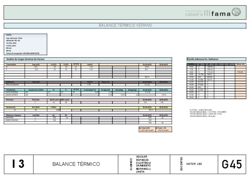Click the 'Motores y Equipos' header cell
Image resolution: width=250 pixels, height=177 pixels.
[15, 115]
